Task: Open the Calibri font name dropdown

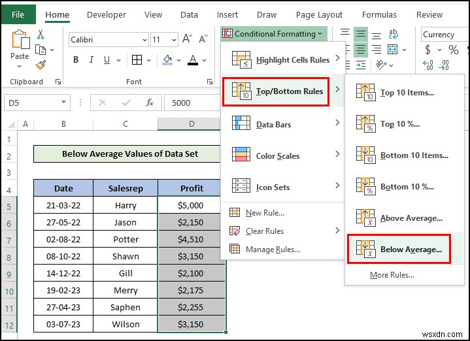Action: tap(144, 40)
